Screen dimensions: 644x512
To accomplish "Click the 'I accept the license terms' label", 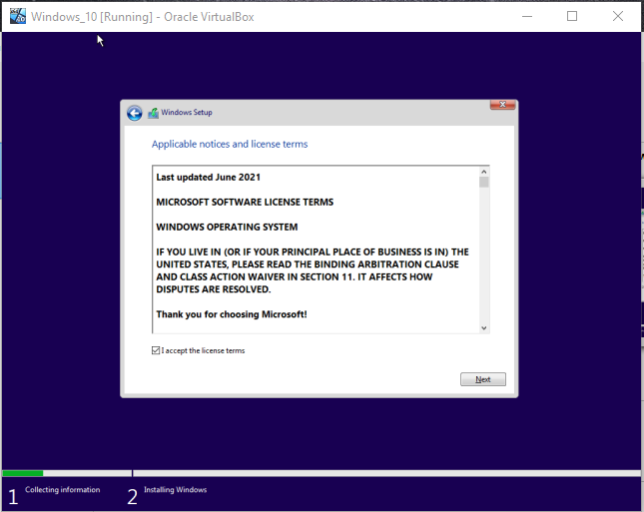I will pyautogui.click(x=204, y=350).
